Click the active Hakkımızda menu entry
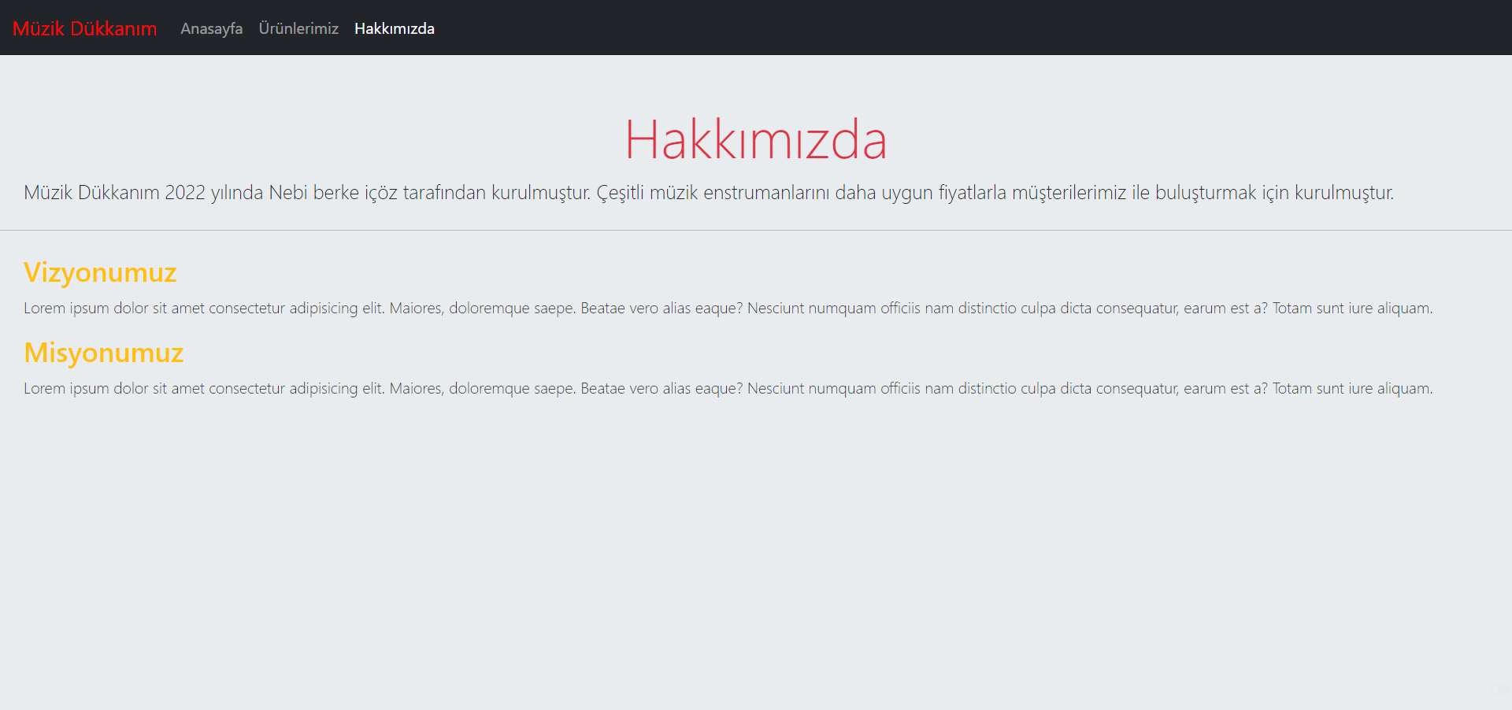 point(394,28)
